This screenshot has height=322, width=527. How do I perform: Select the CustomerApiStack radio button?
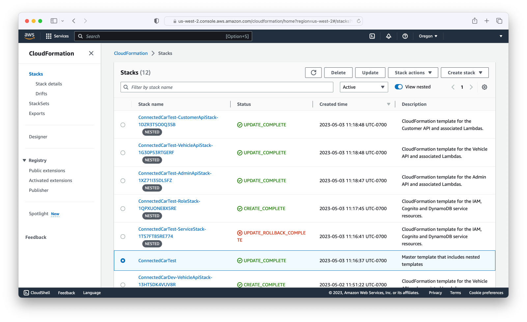point(123,125)
